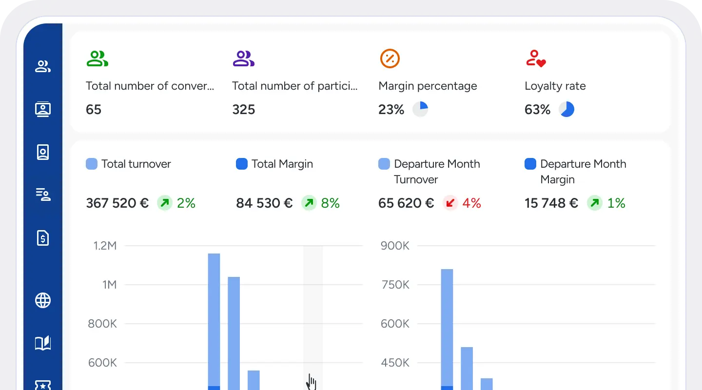
Task: Click the globe icon in sidebar
Action: [x=43, y=300]
